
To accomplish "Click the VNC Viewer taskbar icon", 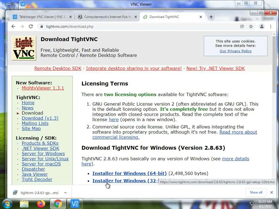I will point(75,204).
